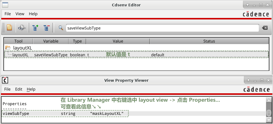Click scrollbar up arrow in View Property Viewer
Image resolution: width=273 pixels, height=124 pixels.
pyautogui.click(x=269, y=100)
